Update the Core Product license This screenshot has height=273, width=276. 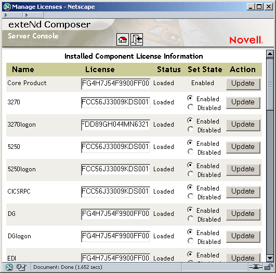(243, 84)
